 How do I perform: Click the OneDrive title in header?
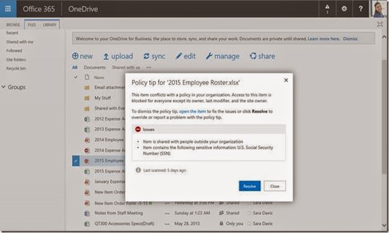click(83, 9)
